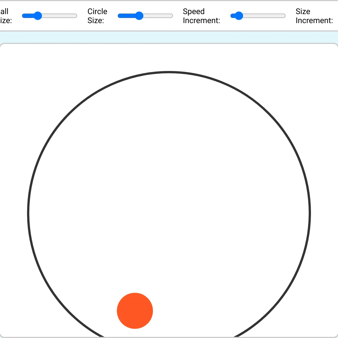Click the gray unfilled part of Ball Size track
This screenshot has width=338, height=338.
(59, 16)
